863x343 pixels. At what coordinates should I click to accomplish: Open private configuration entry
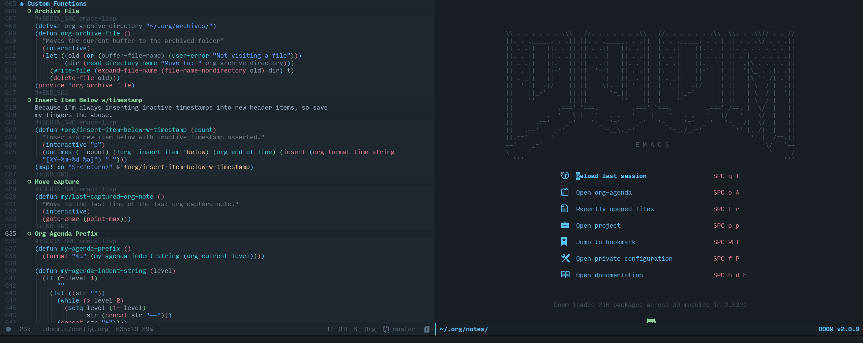click(624, 259)
